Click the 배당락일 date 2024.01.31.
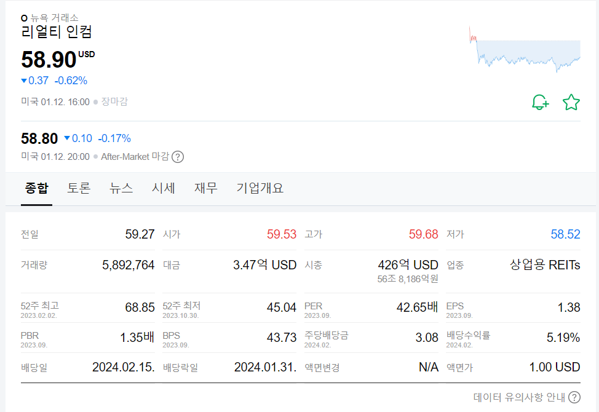599x412 pixels. point(265,367)
